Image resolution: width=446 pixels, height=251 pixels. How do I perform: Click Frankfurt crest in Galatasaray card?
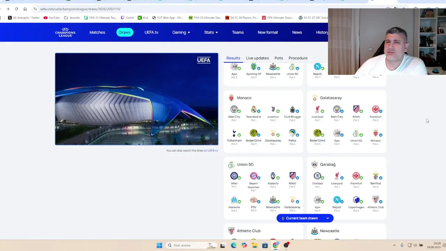click(x=376, y=109)
